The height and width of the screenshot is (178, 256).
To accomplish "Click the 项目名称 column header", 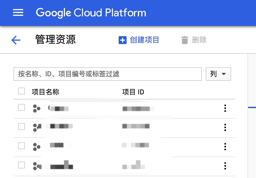I will 45,92.
